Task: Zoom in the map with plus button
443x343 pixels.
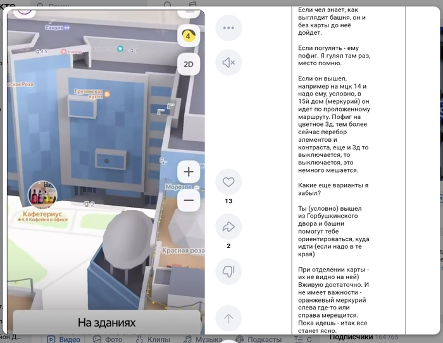Action: (189, 171)
